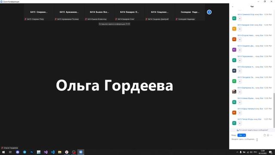Image resolution: width=275 pixels, height=155 pixels.
Task: Open Базаров Олег's orange avatar in chat
Action: point(234,29)
